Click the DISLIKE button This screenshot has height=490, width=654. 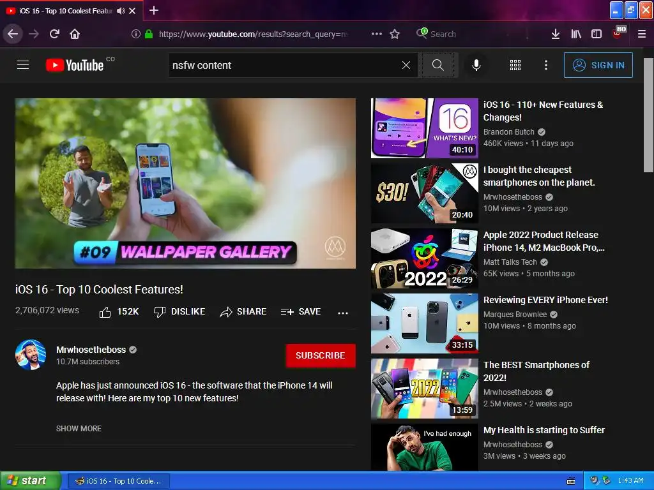(x=179, y=311)
